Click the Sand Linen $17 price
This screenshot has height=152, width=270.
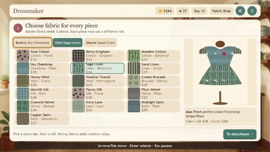(144, 72)
